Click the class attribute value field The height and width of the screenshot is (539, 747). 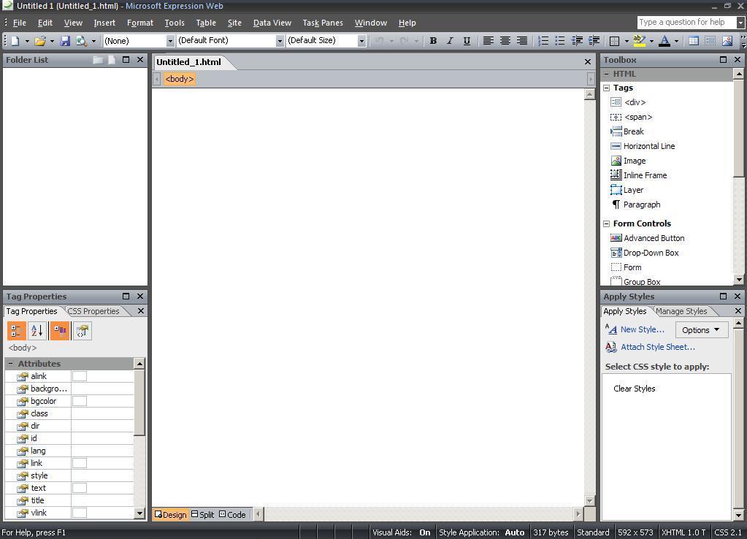coord(102,413)
